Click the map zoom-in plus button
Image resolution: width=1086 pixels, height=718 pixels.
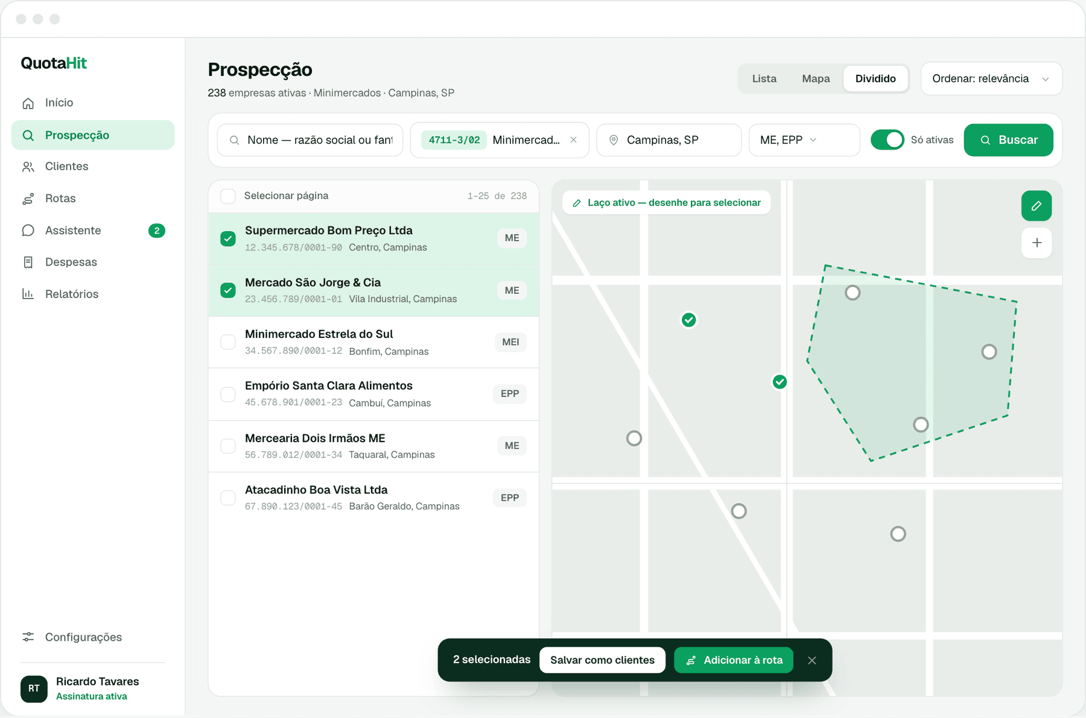tap(1037, 243)
